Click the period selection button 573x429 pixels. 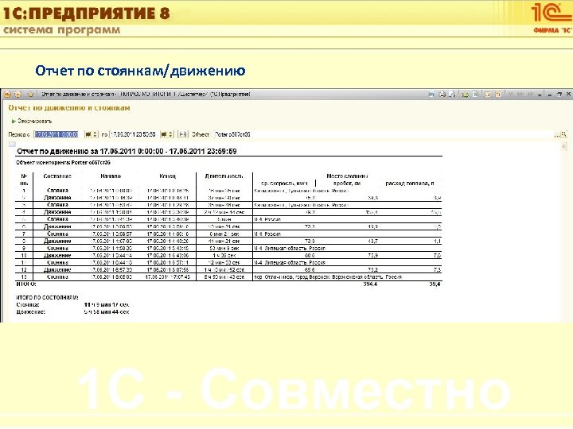182,134
